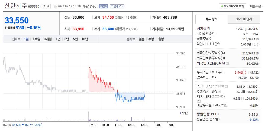Expand the 기업개요 dropdown
The height and width of the screenshot is (131, 265).
pos(117,6)
